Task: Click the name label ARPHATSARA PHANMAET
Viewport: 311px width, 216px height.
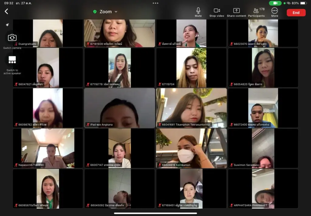Action: coord(250,205)
